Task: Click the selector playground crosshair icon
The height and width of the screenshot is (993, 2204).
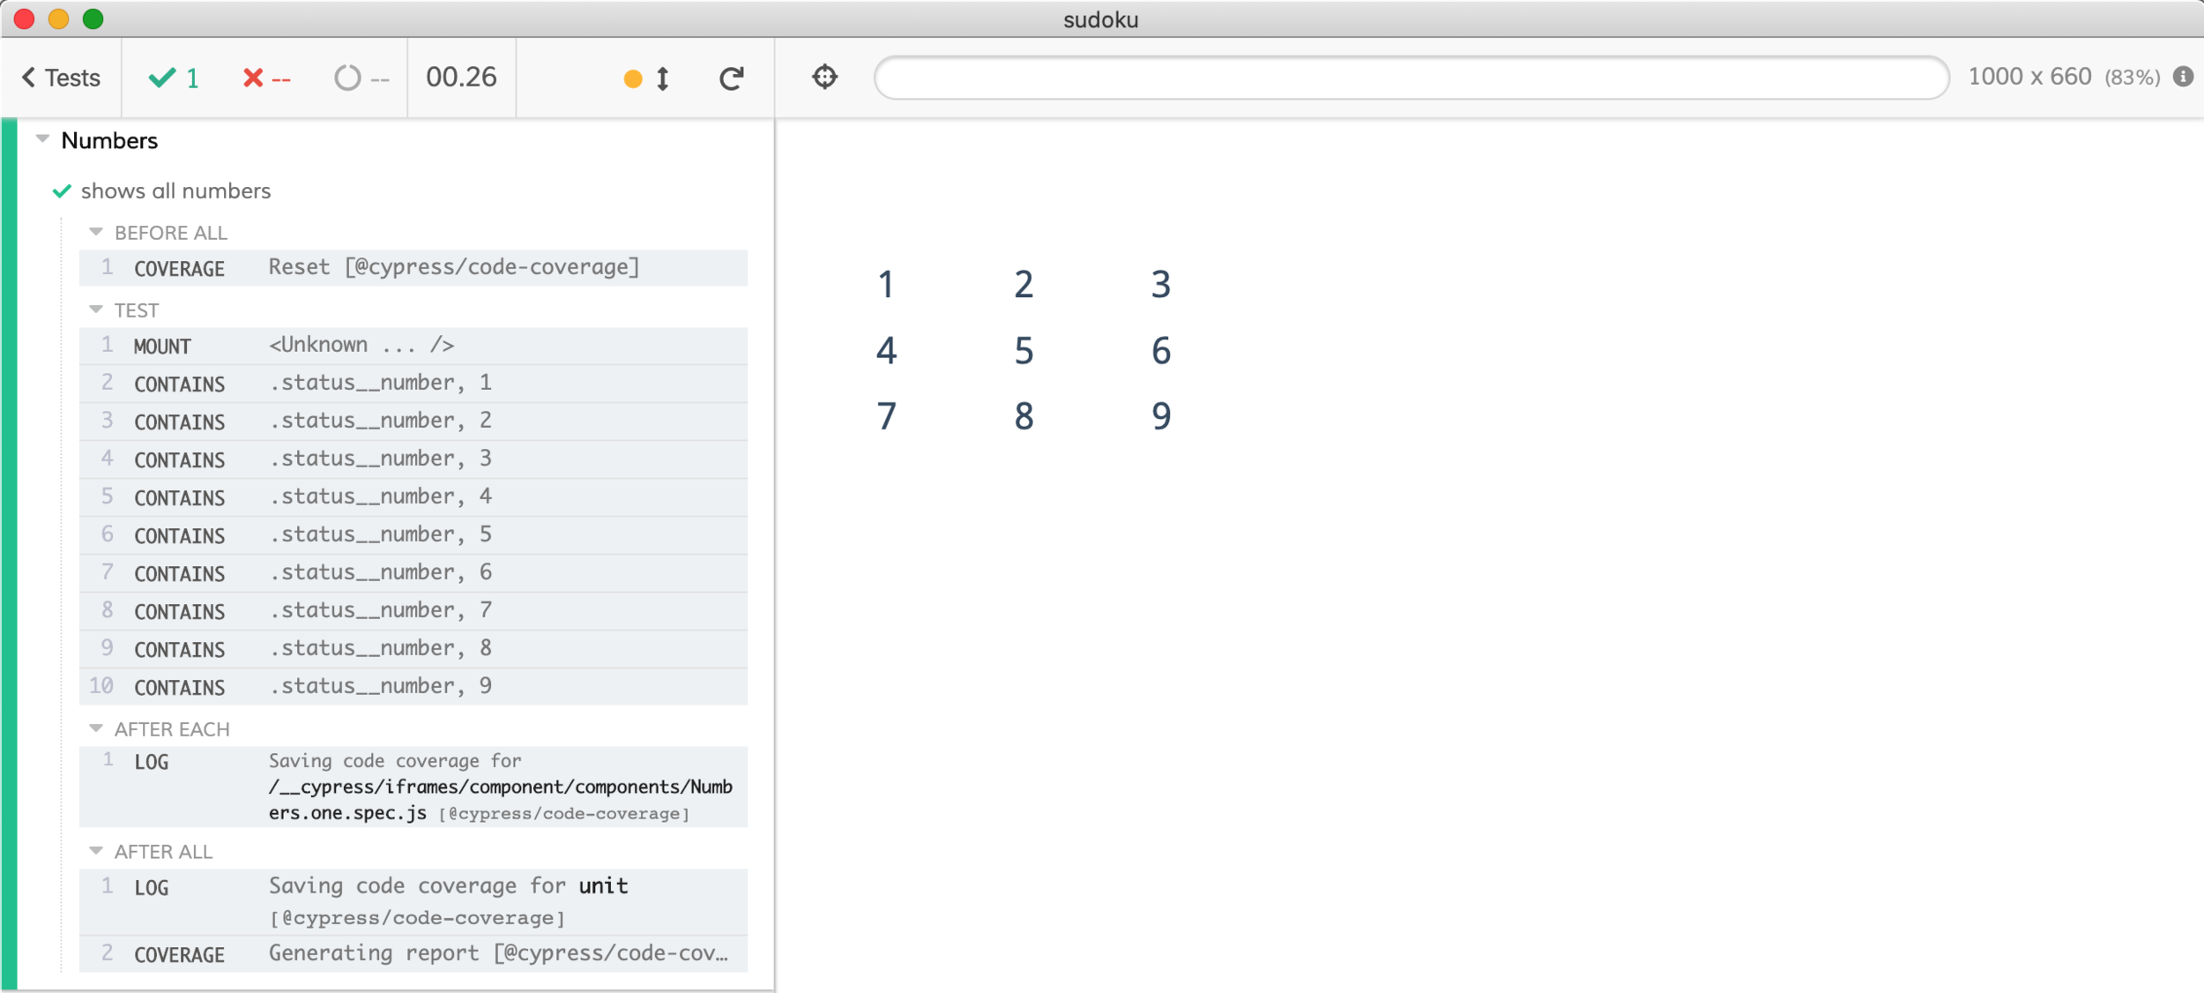Action: point(824,78)
